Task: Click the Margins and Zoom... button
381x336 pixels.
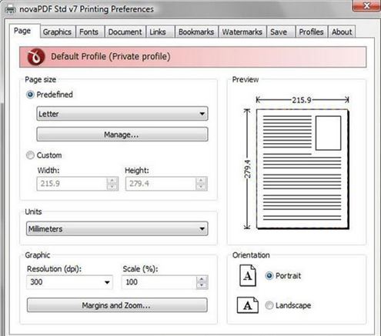Action: point(117,305)
